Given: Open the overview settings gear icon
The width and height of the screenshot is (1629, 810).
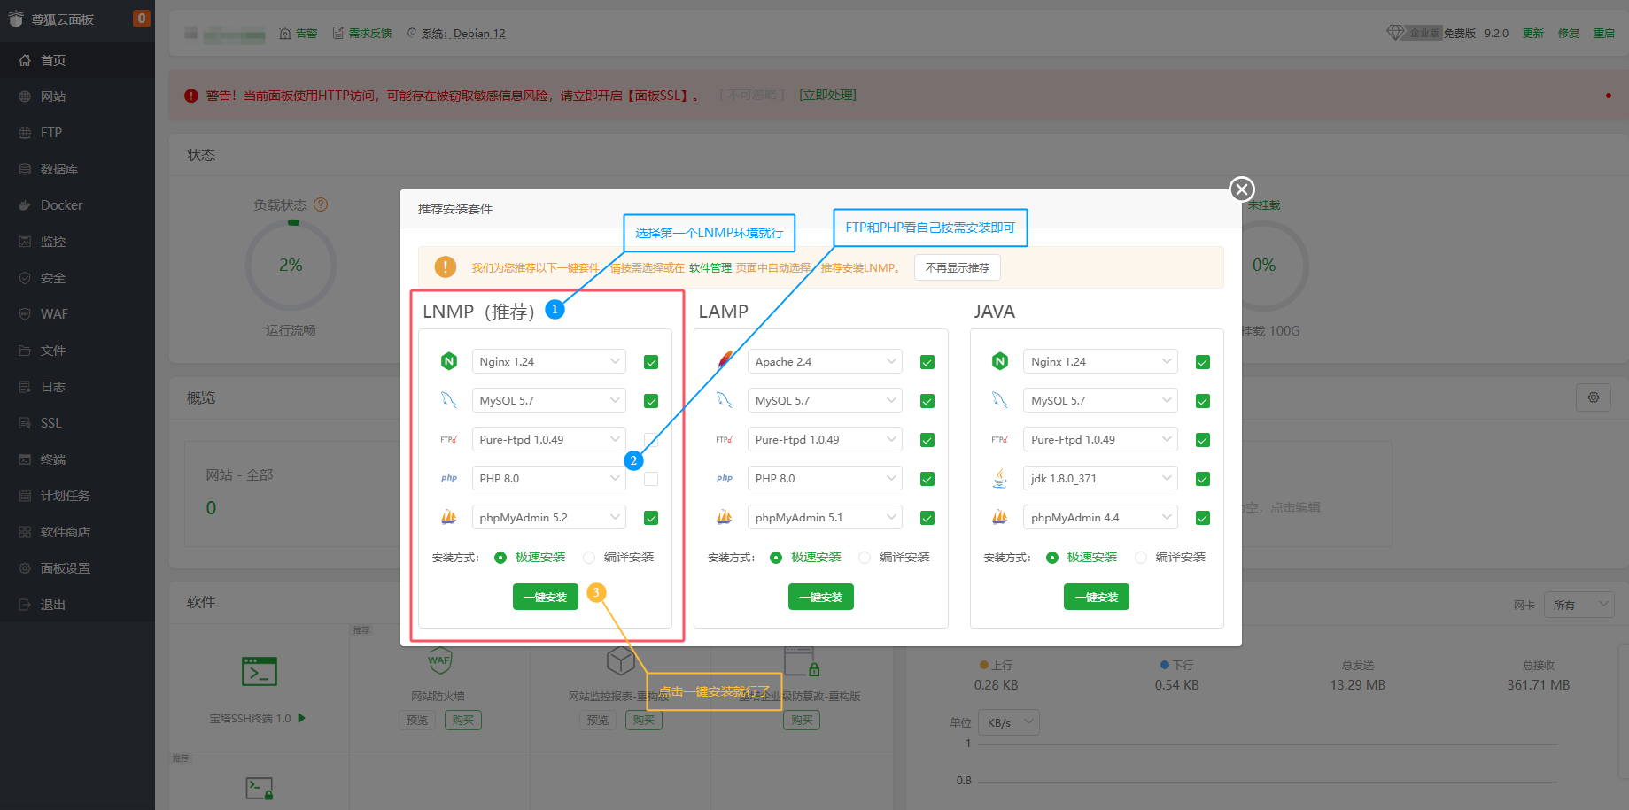Looking at the screenshot, I should coord(1593,397).
